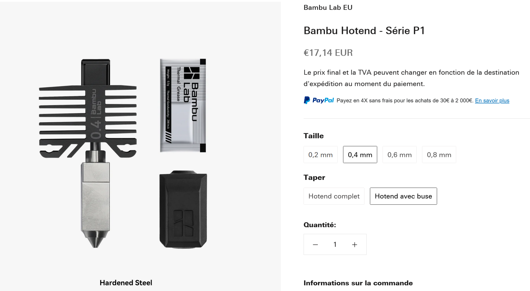Open the PayPal En savoir plus link
The width and height of the screenshot is (530, 291).
pos(492,101)
